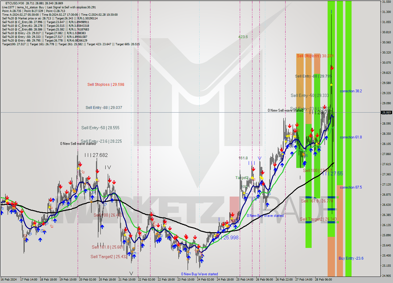Select the 29.335 price axis label
Image resolution: width=393 pixels, height=283 pixels.
coord(387,93)
